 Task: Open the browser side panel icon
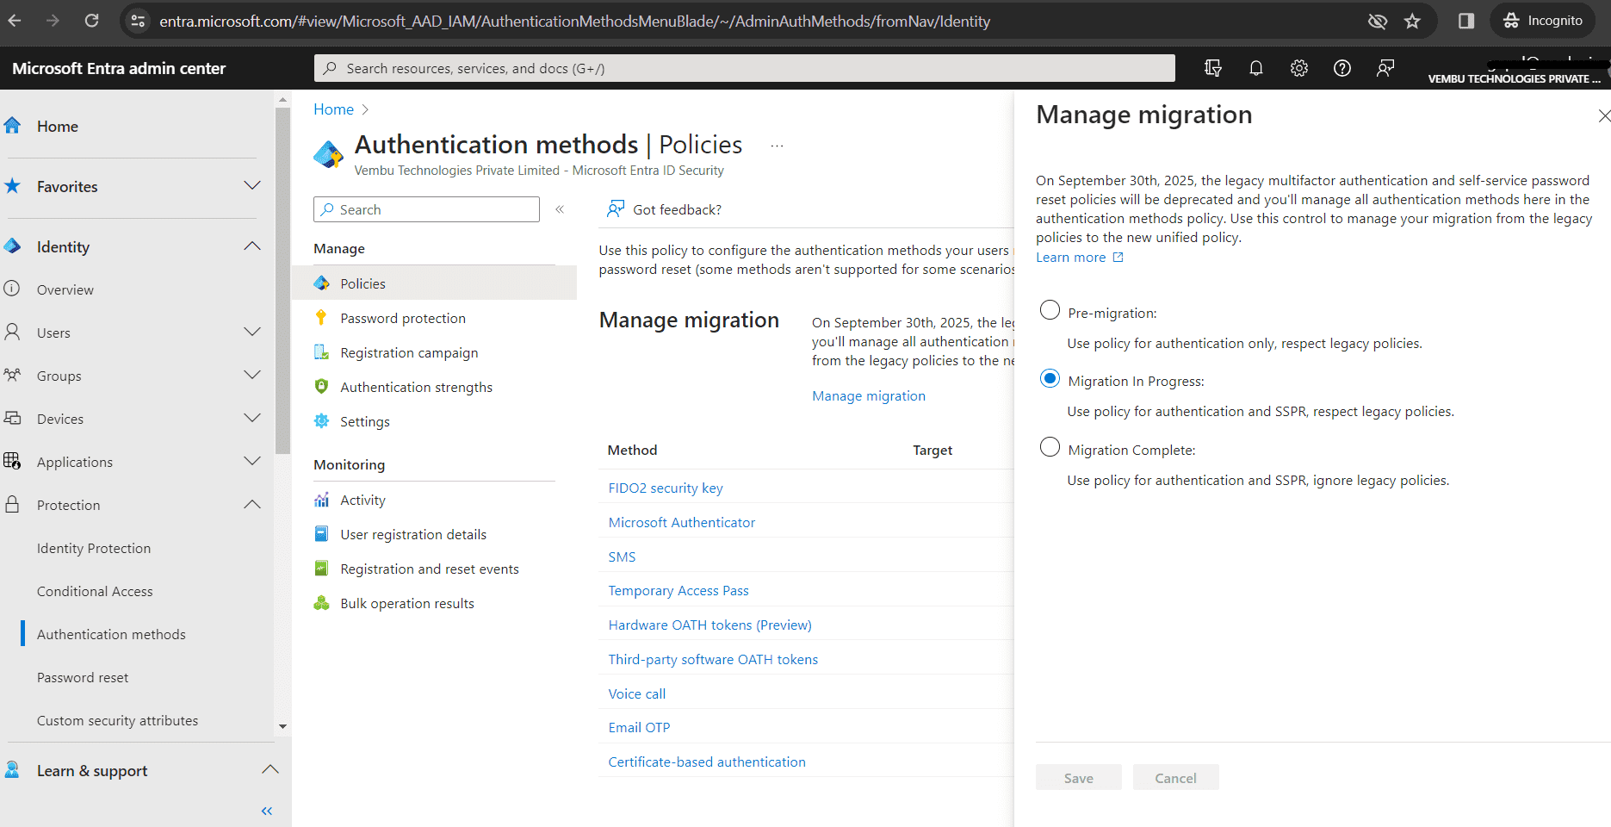[1465, 21]
